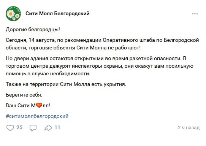Click the signature text "Ваш Сити"

coord(18,105)
